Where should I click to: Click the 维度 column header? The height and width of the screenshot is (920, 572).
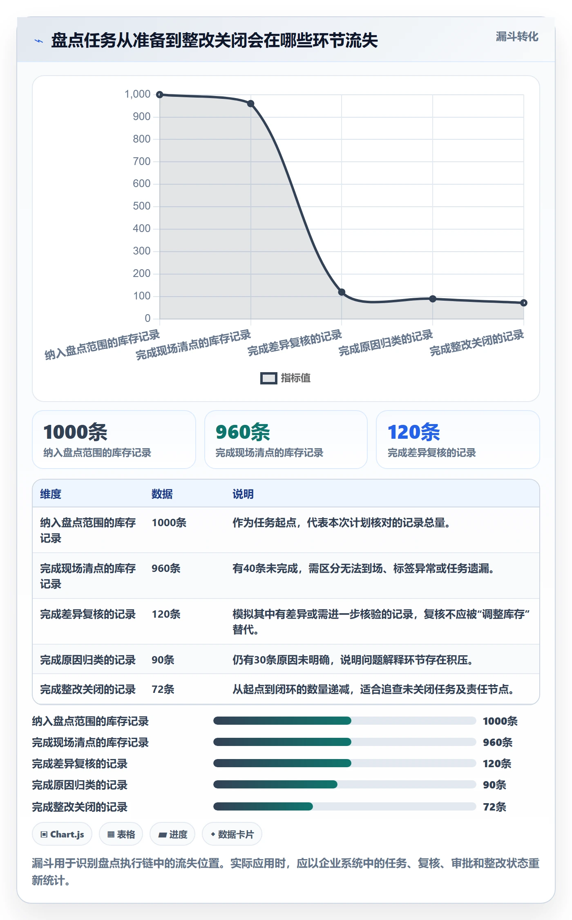click(51, 494)
